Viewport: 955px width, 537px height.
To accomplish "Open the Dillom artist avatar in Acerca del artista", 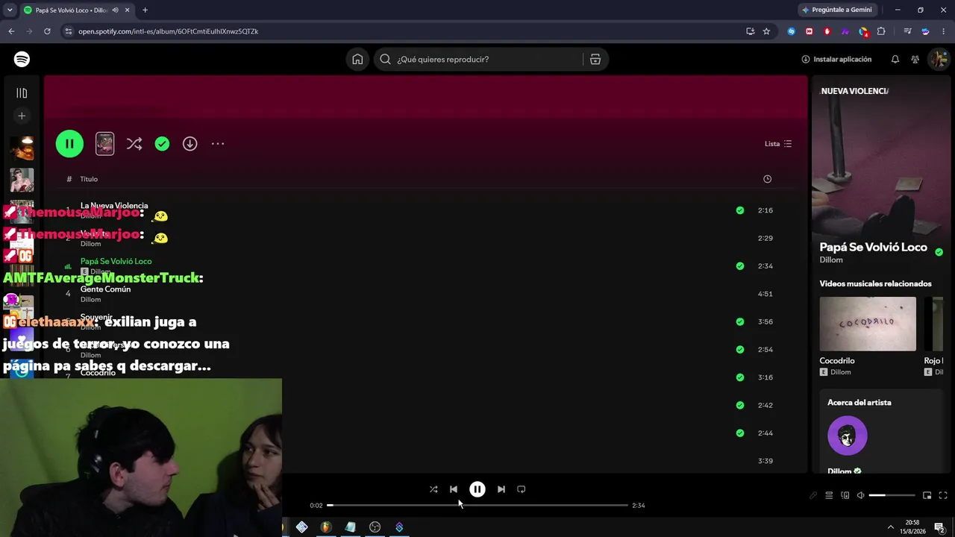I will click(848, 436).
